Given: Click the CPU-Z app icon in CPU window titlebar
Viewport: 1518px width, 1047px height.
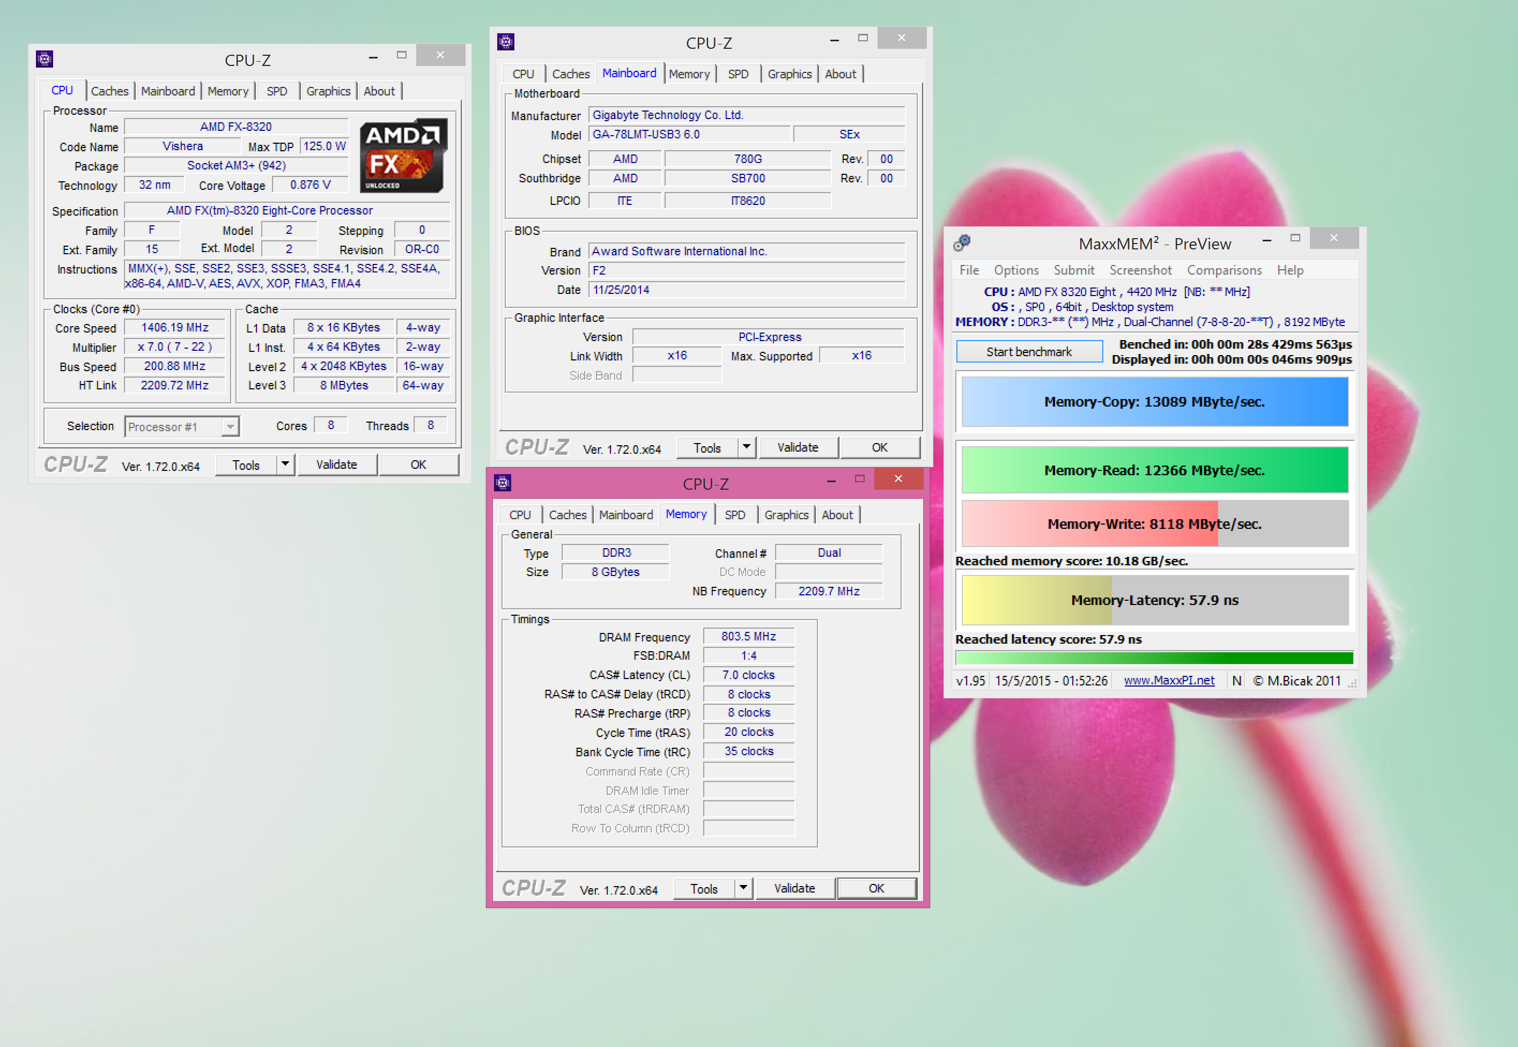Looking at the screenshot, I should pyautogui.click(x=45, y=59).
